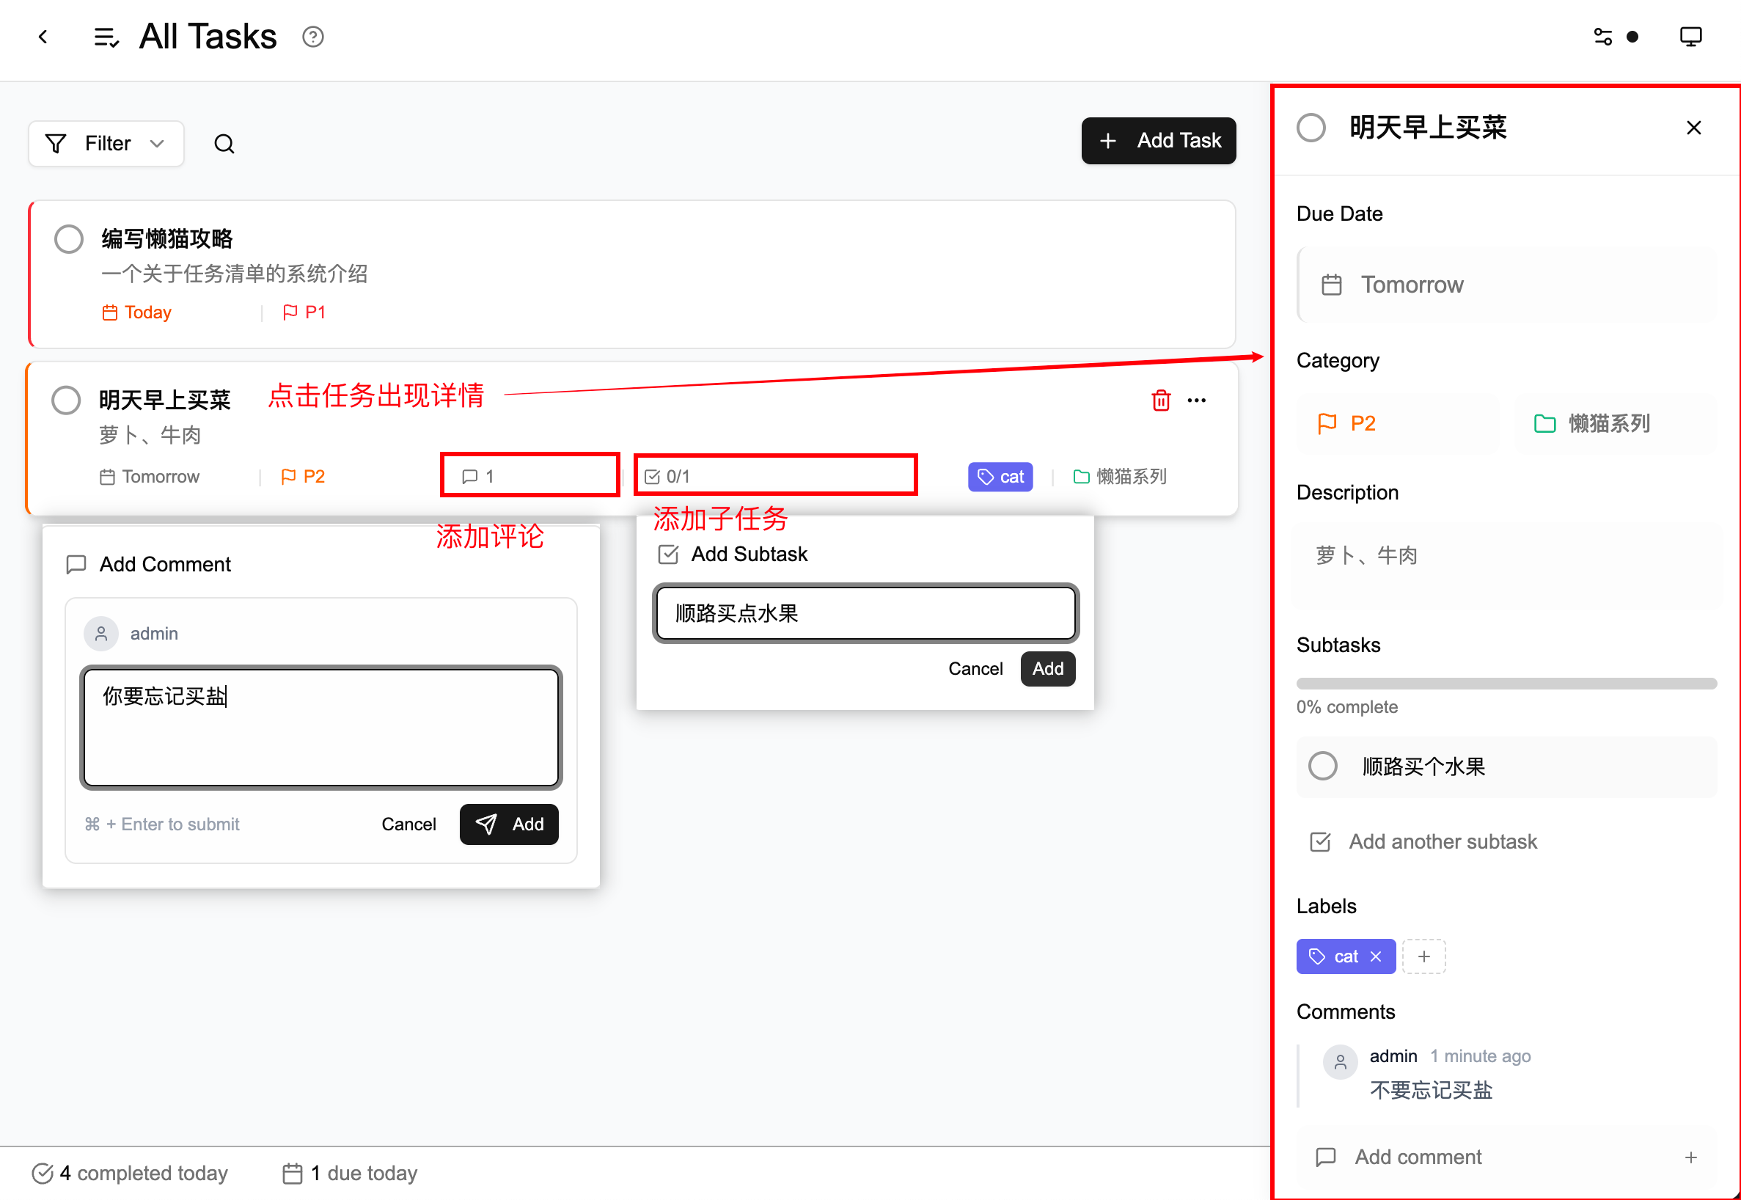This screenshot has width=1741, height=1200.
Task: Mark 编写懒猫攻略 task as complete
Action: pyautogui.click(x=68, y=239)
